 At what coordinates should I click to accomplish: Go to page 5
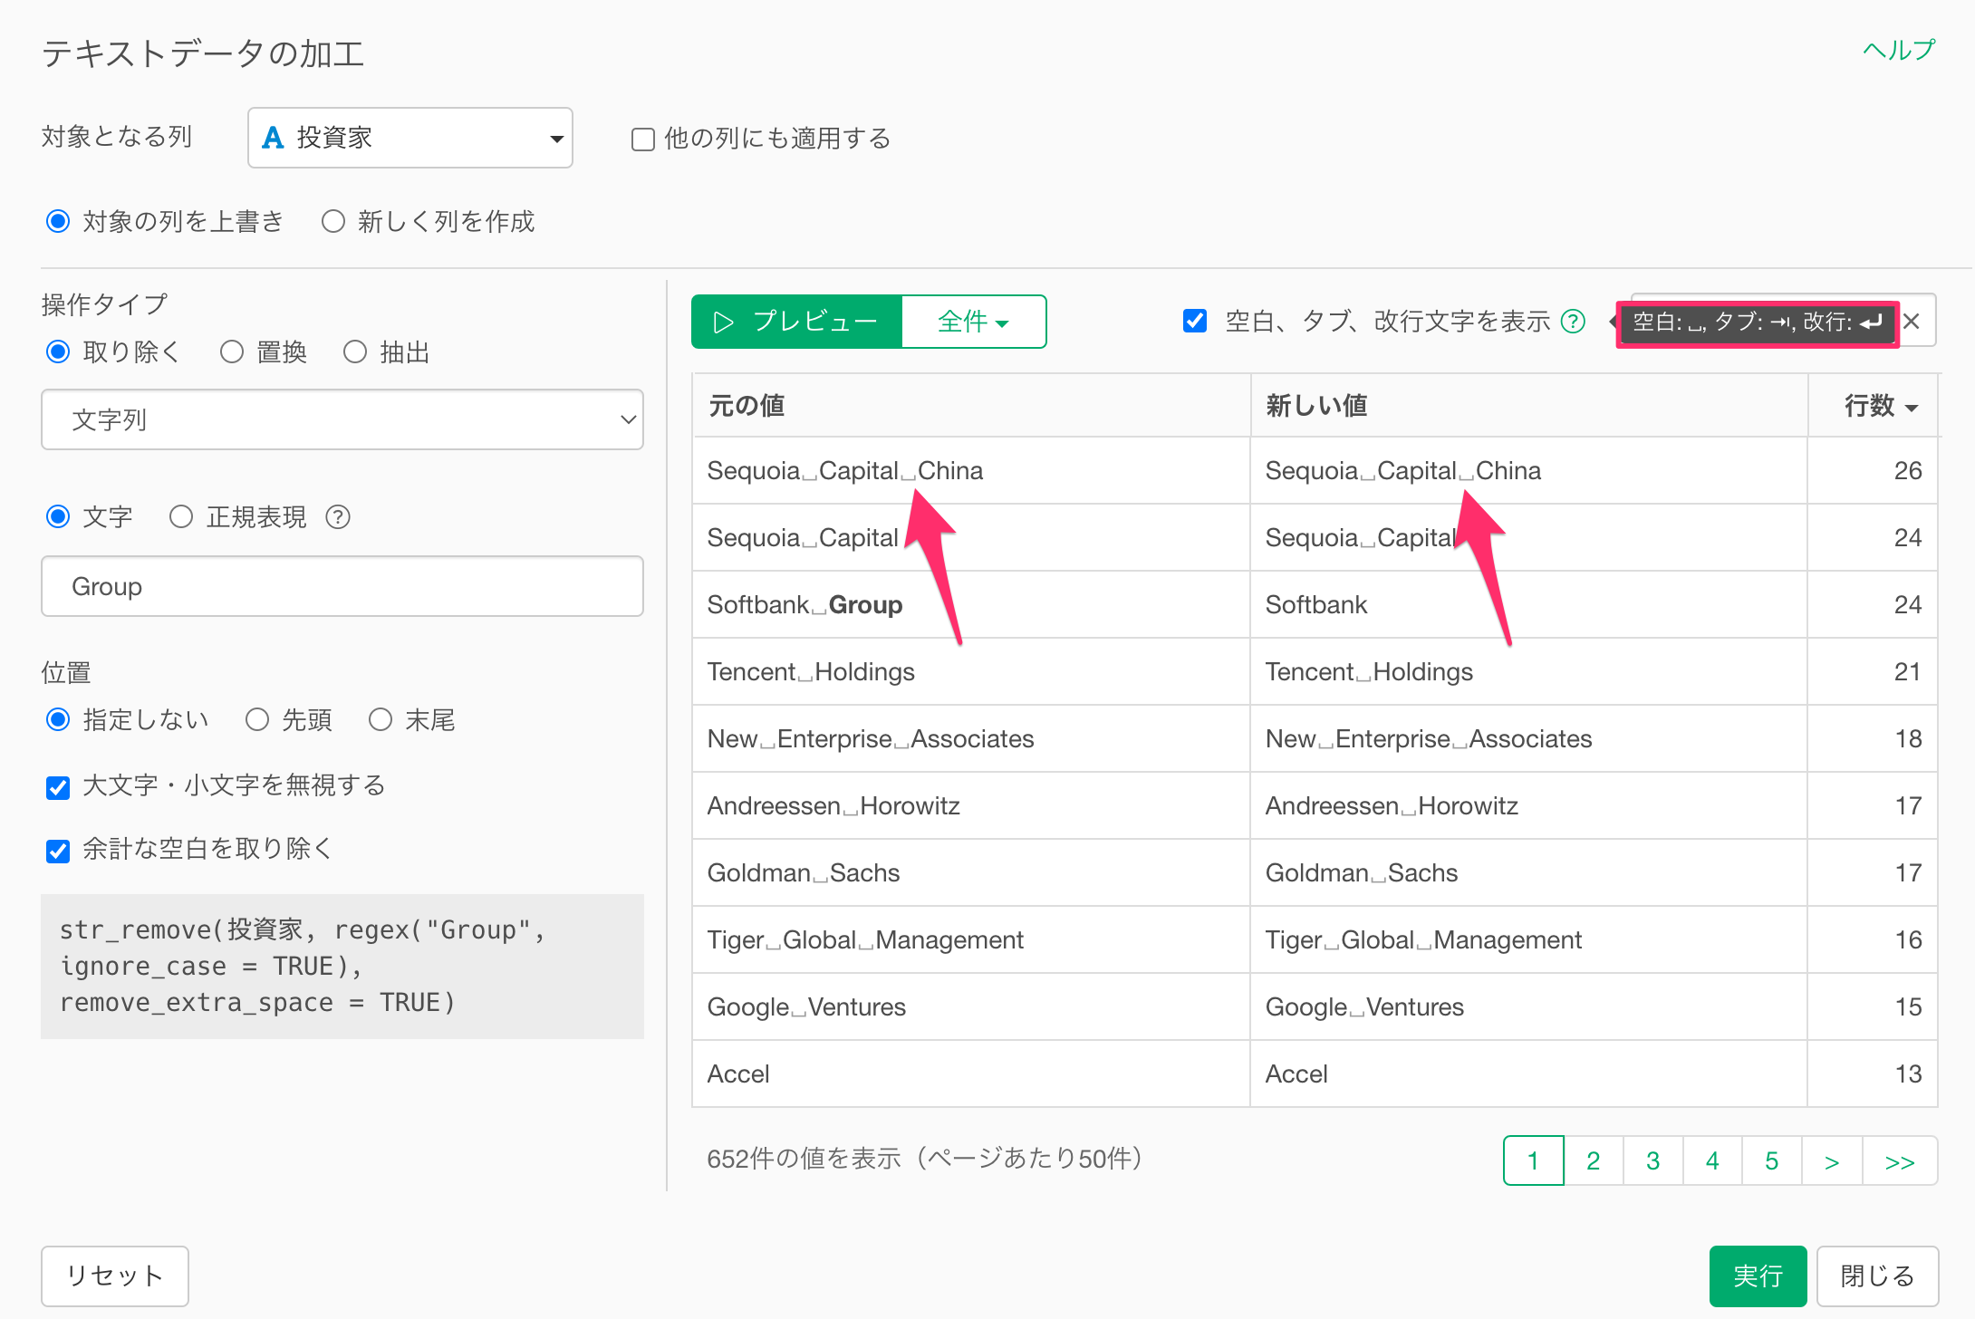[x=1772, y=1160]
